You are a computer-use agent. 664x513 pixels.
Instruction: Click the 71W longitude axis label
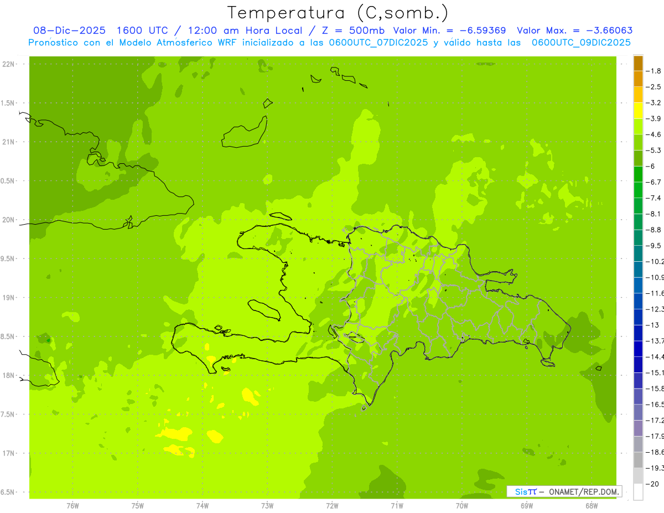397,506
